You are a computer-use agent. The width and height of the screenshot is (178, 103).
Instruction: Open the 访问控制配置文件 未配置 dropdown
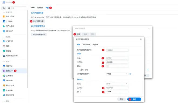point(117,74)
